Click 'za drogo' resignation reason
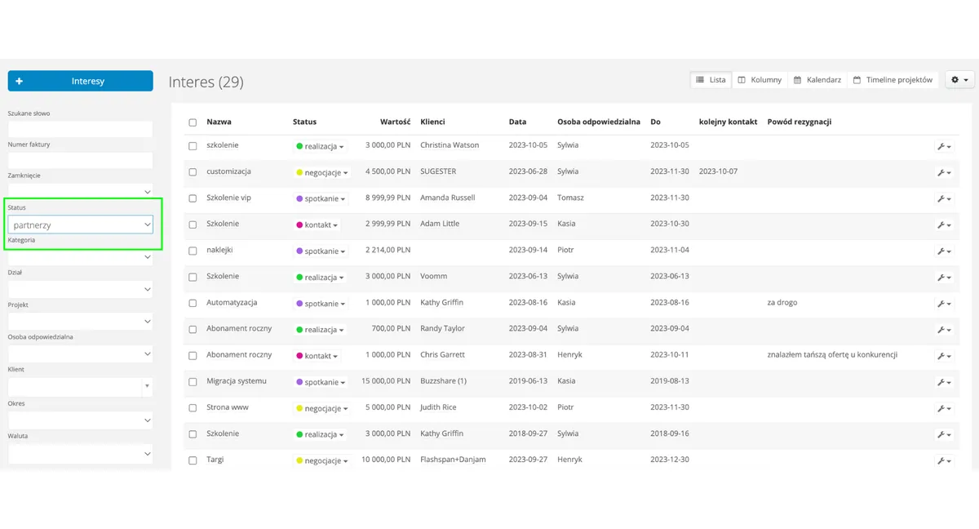 pos(782,303)
